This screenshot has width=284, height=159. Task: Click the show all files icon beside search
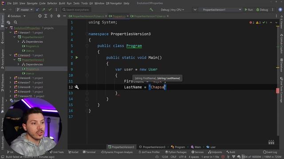[8, 23]
